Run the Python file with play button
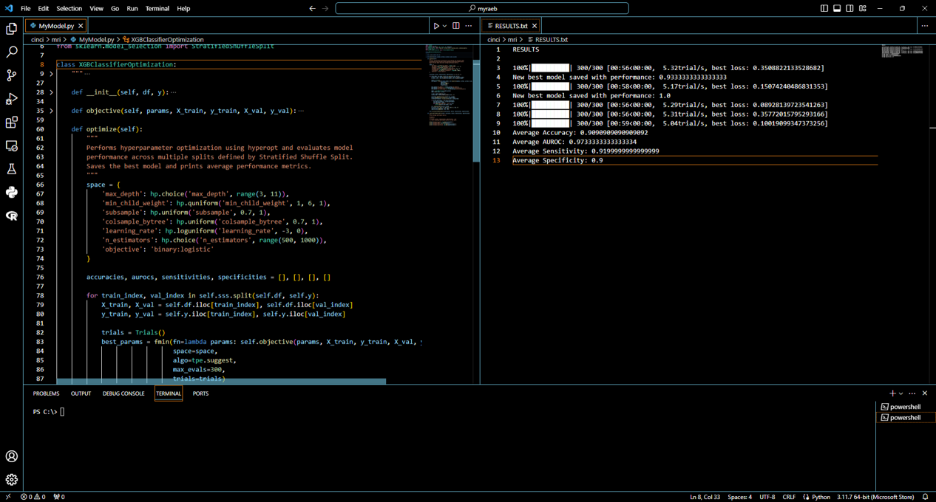Viewport: 936px width, 502px height. point(436,26)
